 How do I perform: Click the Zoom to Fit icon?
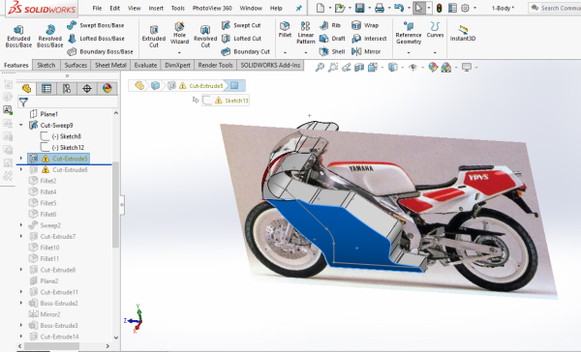(x=320, y=67)
